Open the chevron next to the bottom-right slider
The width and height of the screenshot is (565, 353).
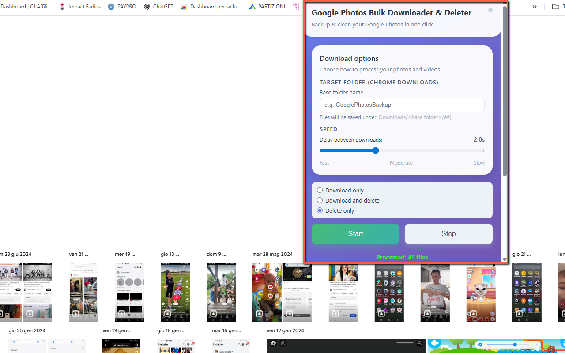click(x=535, y=344)
